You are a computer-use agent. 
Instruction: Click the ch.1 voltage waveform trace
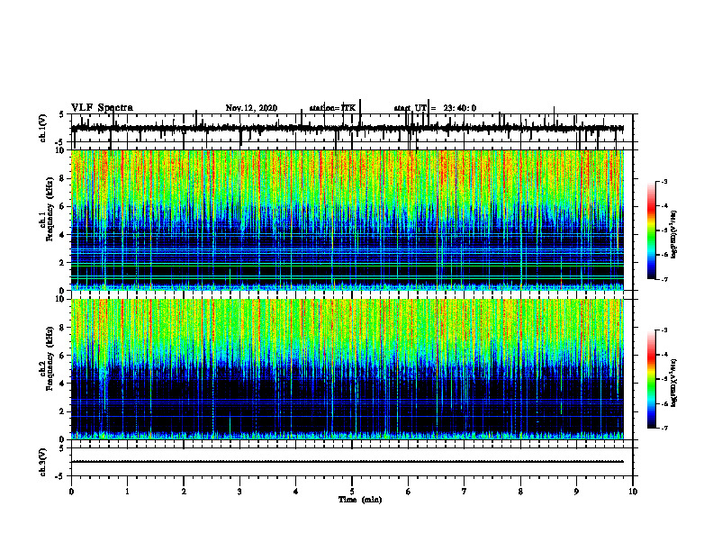pyautogui.click(x=347, y=129)
